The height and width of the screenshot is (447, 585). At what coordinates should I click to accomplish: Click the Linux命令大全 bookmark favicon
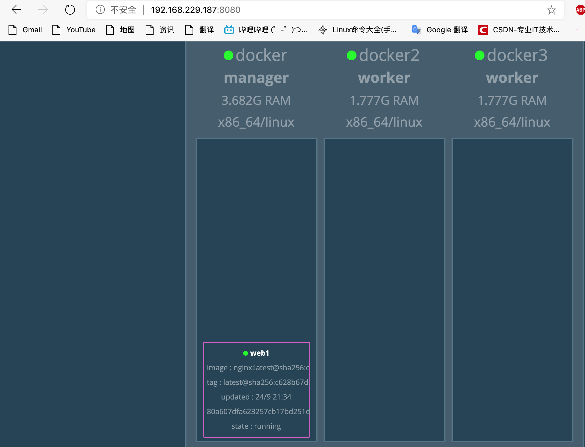(323, 30)
